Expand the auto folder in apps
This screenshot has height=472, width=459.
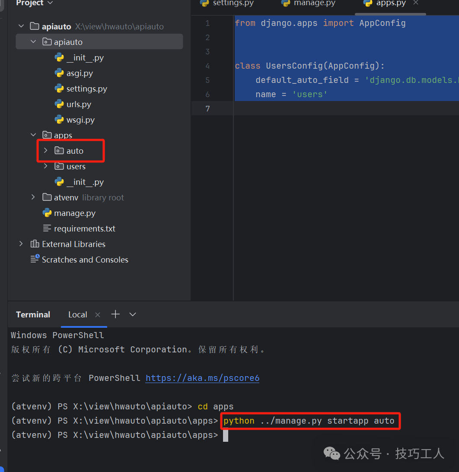pyautogui.click(x=46, y=151)
